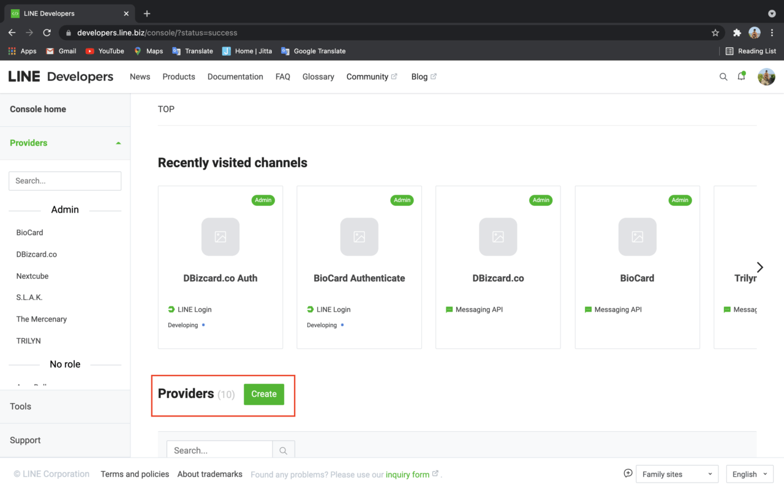Reload the page in browser
784x490 pixels.
47,32
